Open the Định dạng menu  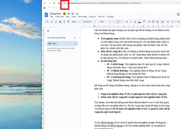click(82, 16)
